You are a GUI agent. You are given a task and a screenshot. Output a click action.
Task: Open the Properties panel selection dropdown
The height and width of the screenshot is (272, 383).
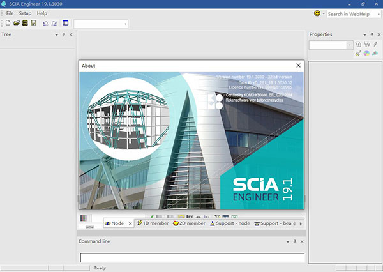pyautogui.click(x=349, y=45)
